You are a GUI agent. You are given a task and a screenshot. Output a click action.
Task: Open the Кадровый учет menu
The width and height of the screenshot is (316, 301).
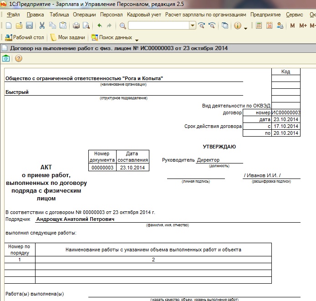point(144,15)
